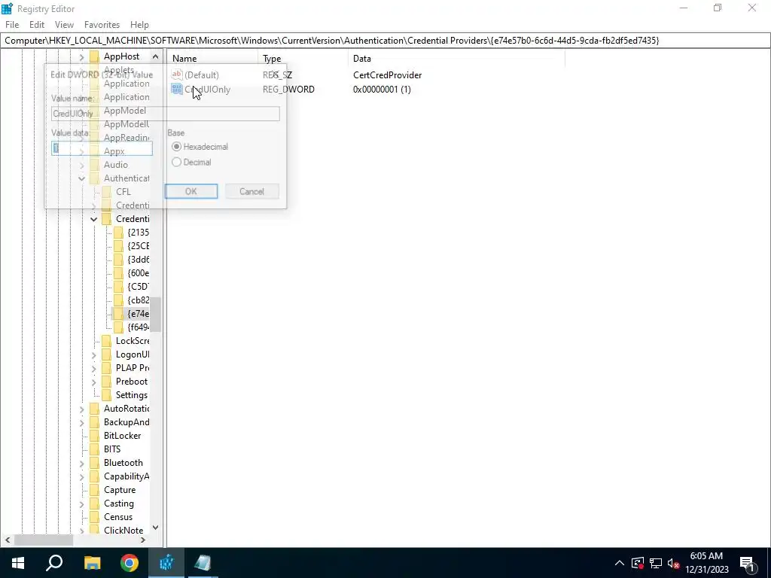Launch Google Chrome from the taskbar
The image size is (771, 578).
click(130, 563)
